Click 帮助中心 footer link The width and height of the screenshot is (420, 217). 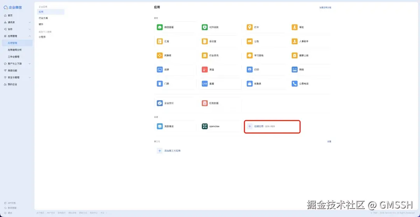(x=93, y=213)
